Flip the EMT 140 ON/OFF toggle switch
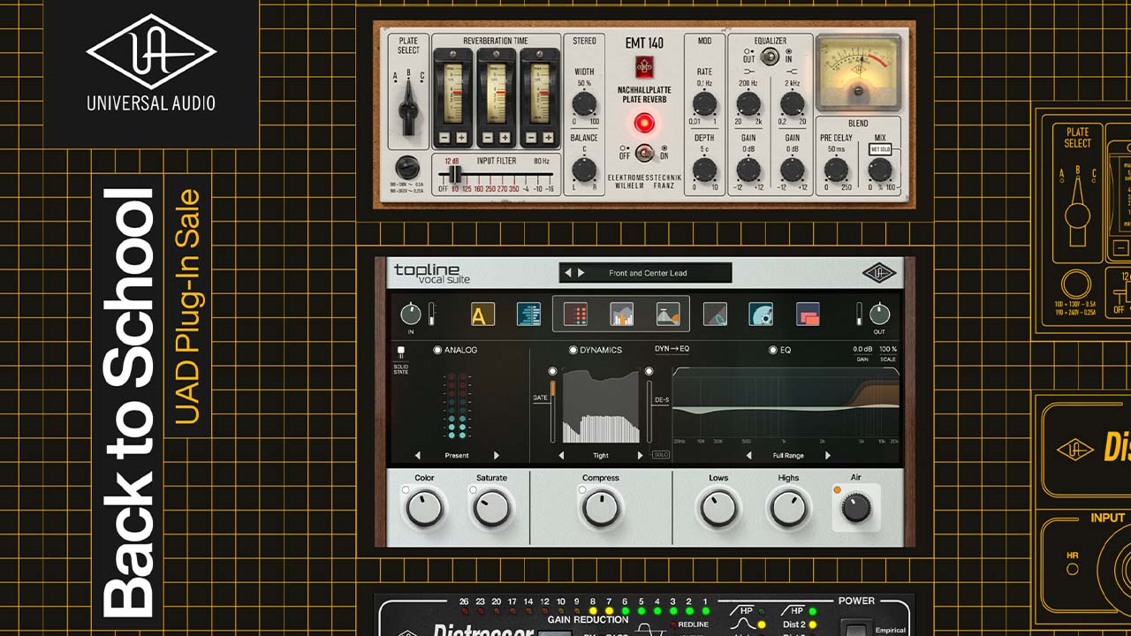The height and width of the screenshot is (636, 1131). click(x=645, y=152)
